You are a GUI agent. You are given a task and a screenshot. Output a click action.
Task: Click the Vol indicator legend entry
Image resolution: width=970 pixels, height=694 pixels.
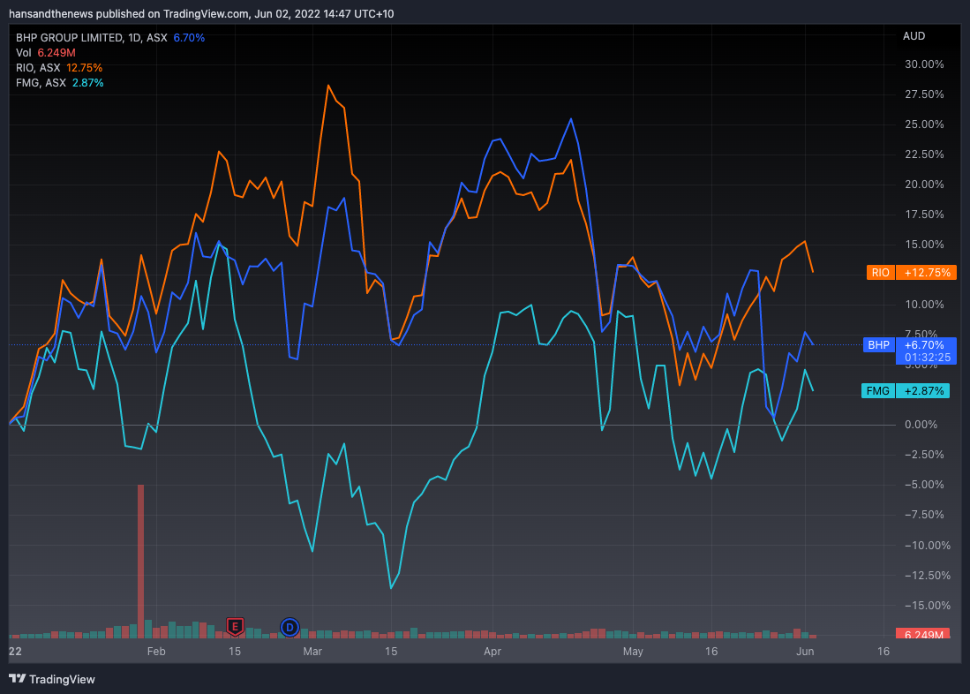[24, 53]
